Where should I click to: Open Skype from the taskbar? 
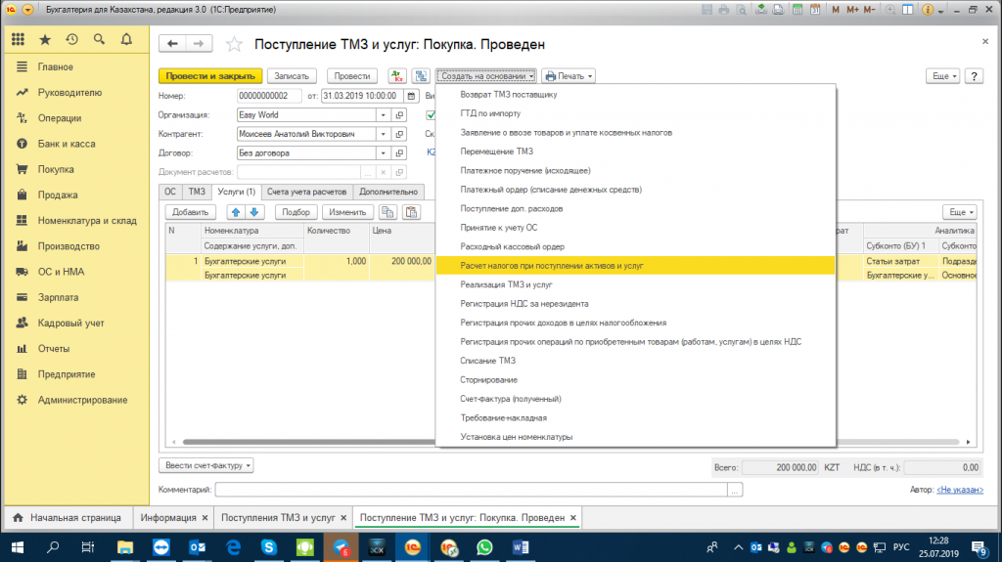(x=269, y=547)
